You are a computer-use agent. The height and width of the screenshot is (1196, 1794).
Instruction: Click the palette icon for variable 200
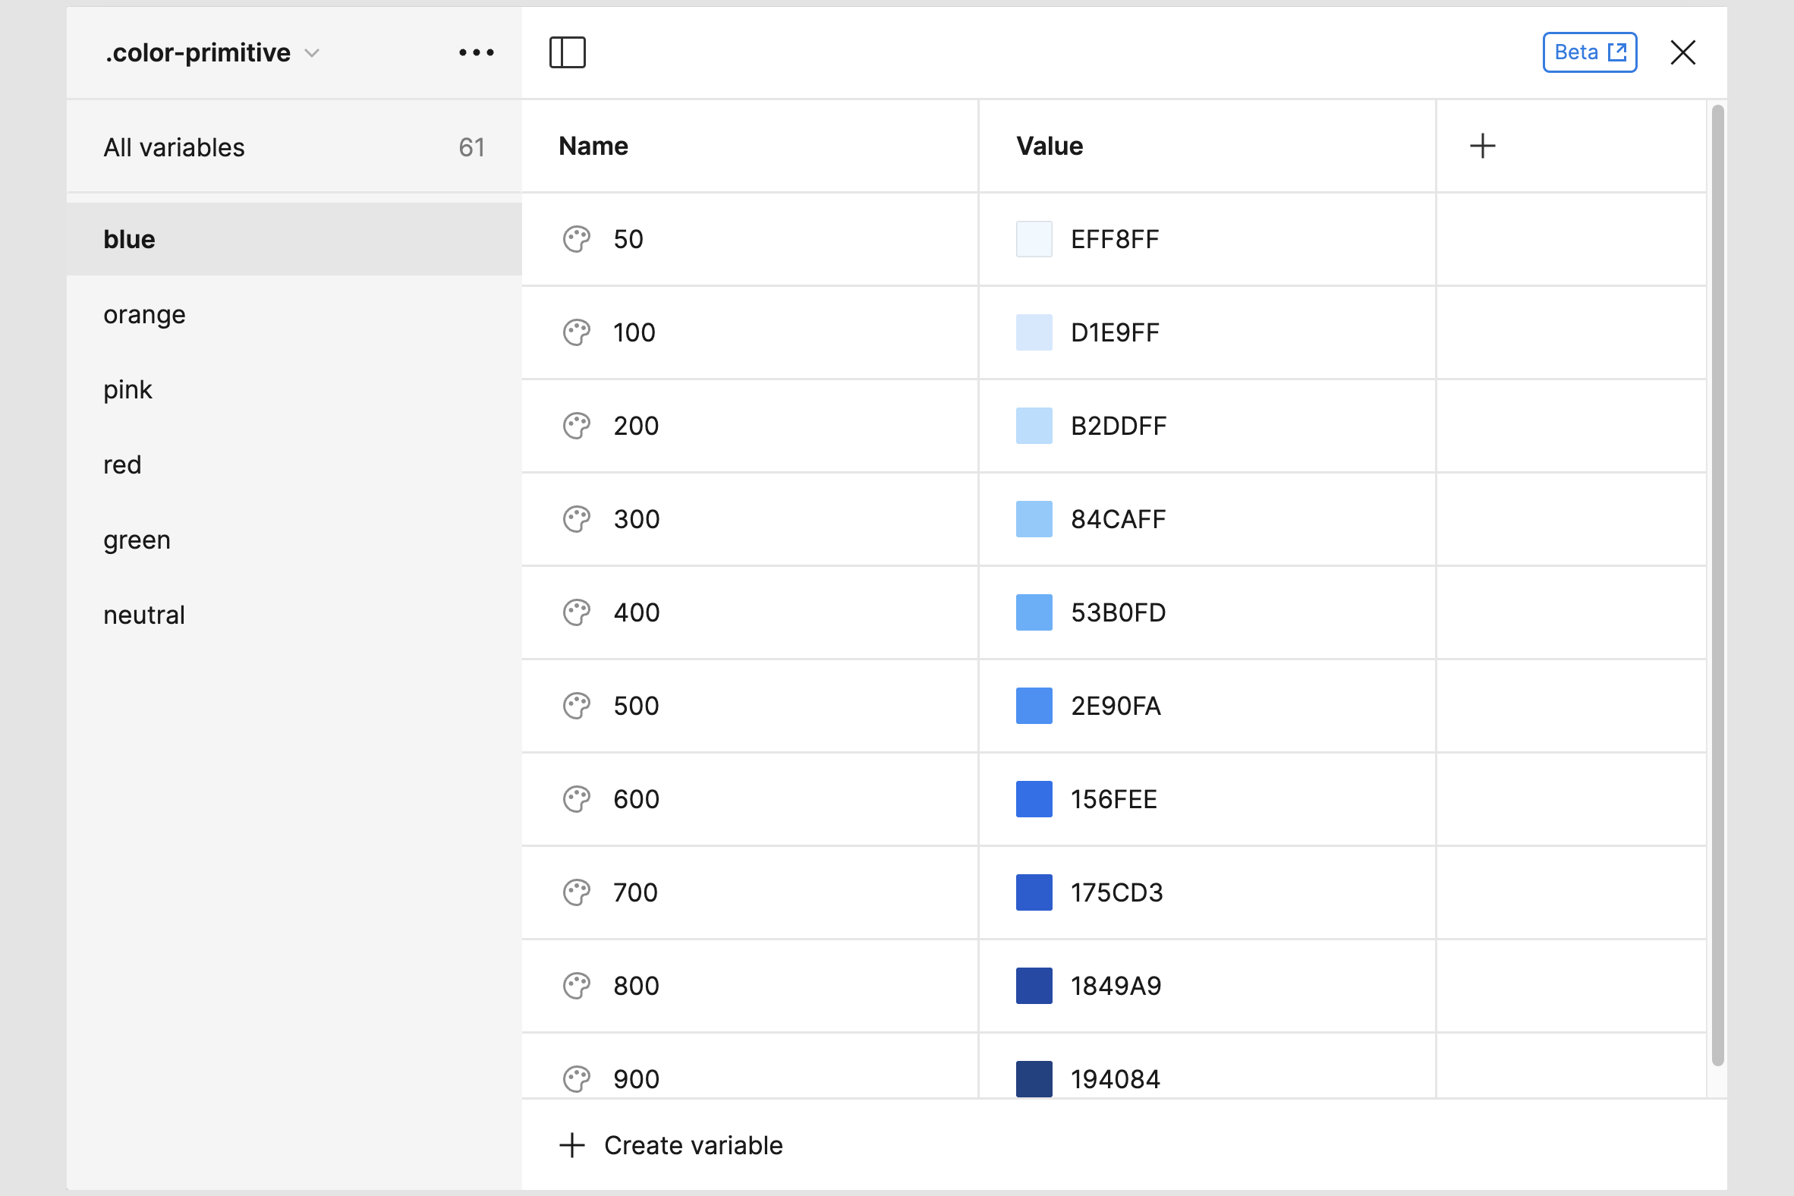[577, 426]
